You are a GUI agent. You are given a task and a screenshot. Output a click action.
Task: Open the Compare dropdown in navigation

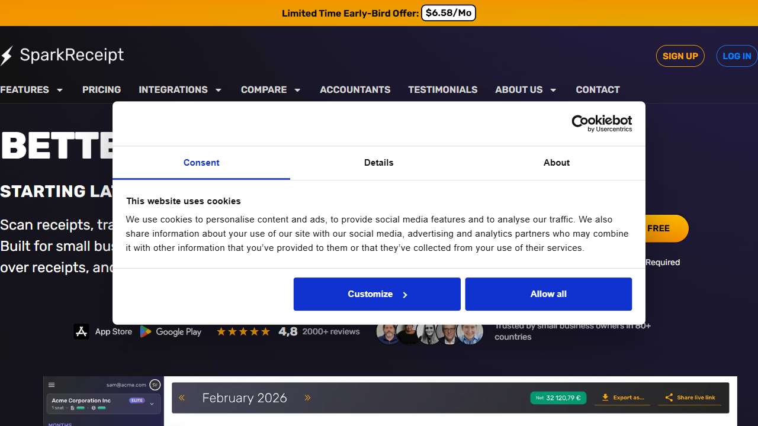[271, 90]
